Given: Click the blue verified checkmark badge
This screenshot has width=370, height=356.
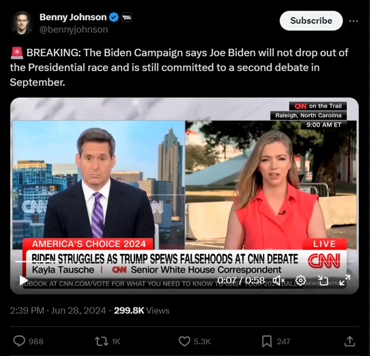Looking at the screenshot, I should pos(114,17).
